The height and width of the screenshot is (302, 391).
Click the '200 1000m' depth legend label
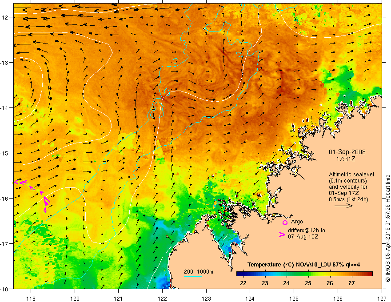(x=199, y=272)
